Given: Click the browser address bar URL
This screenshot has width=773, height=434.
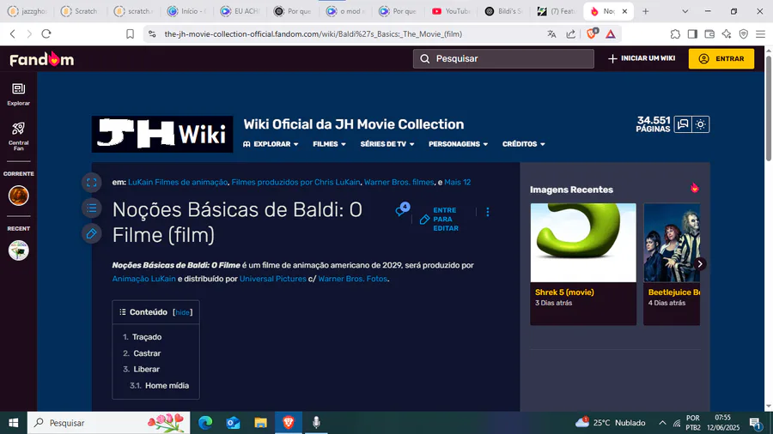Looking at the screenshot, I should [x=313, y=34].
